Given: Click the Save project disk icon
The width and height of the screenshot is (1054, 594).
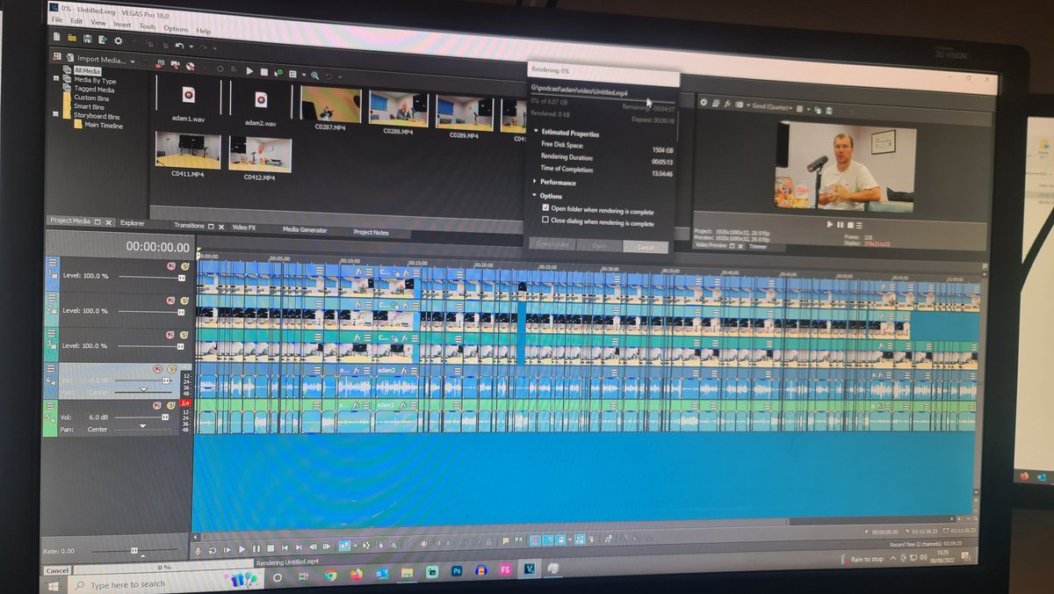Looking at the screenshot, I should pyautogui.click(x=87, y=39).
